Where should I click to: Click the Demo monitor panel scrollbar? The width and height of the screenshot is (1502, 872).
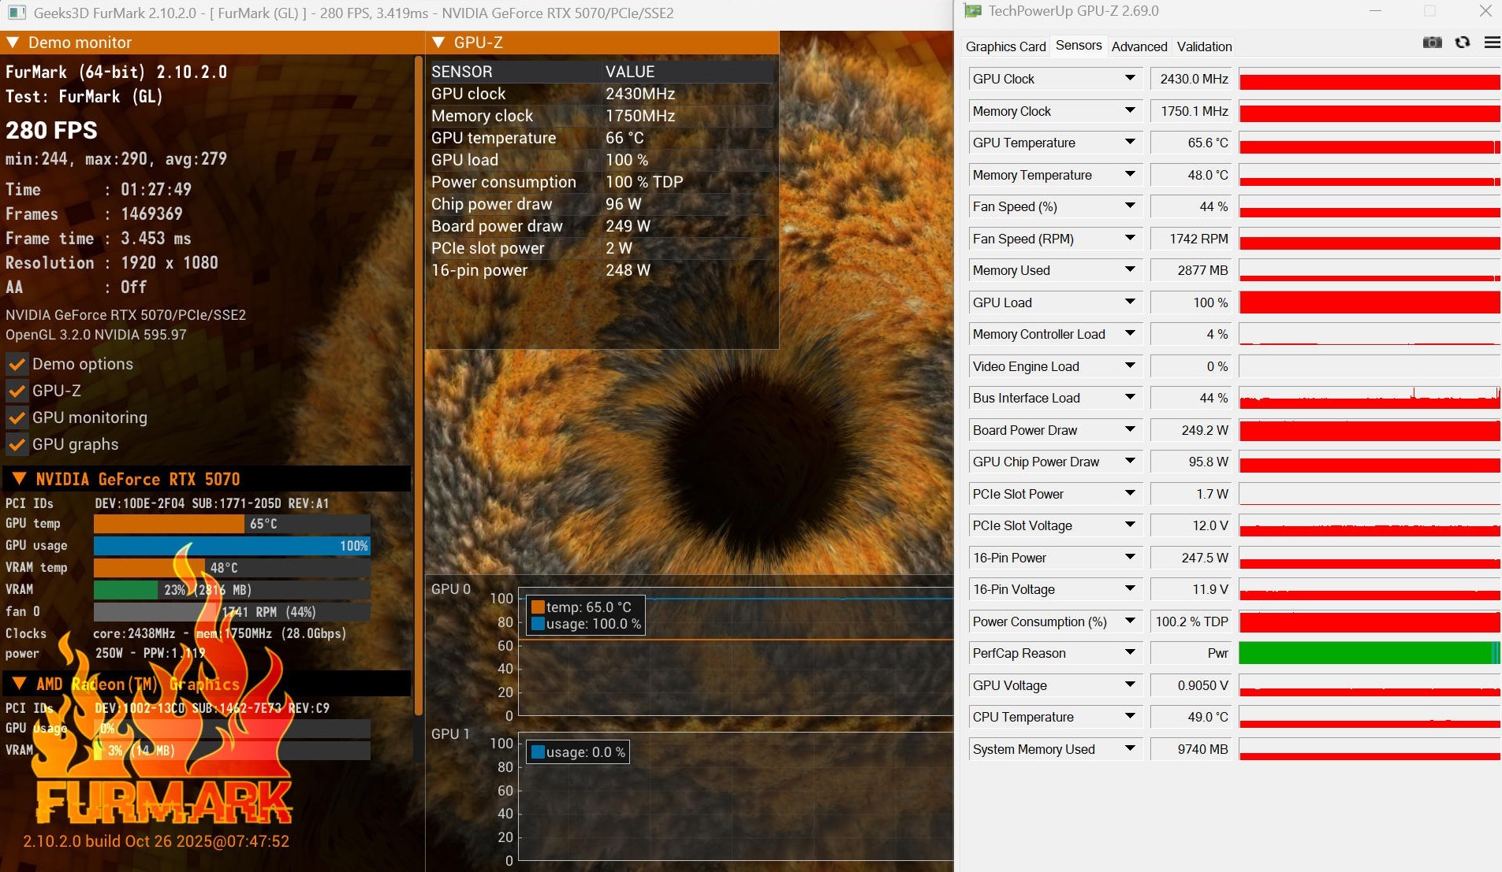click(419, 386)
